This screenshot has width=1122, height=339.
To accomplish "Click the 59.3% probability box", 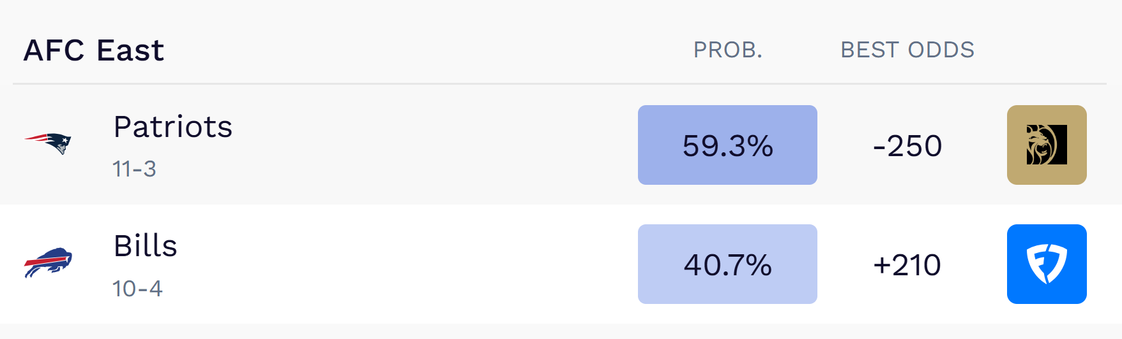I will pyautogui.click(x=727, y=145).
